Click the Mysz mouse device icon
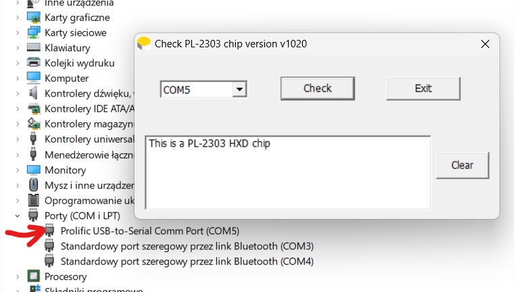This screenshot has width=515, height=292. click(34, 185)
